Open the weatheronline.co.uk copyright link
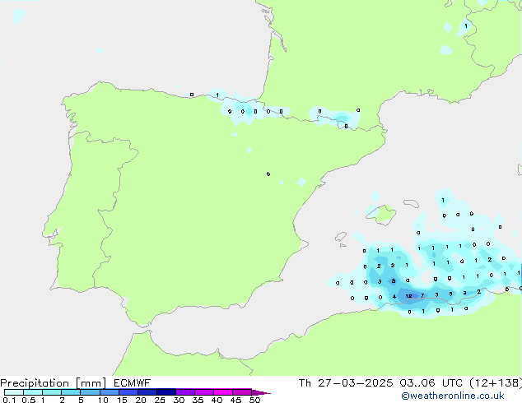Screen dimensions: 522x403 click(453, 396)
